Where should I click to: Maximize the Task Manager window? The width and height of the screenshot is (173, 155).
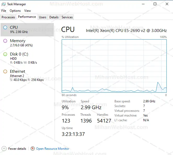(x=155, y=4)
